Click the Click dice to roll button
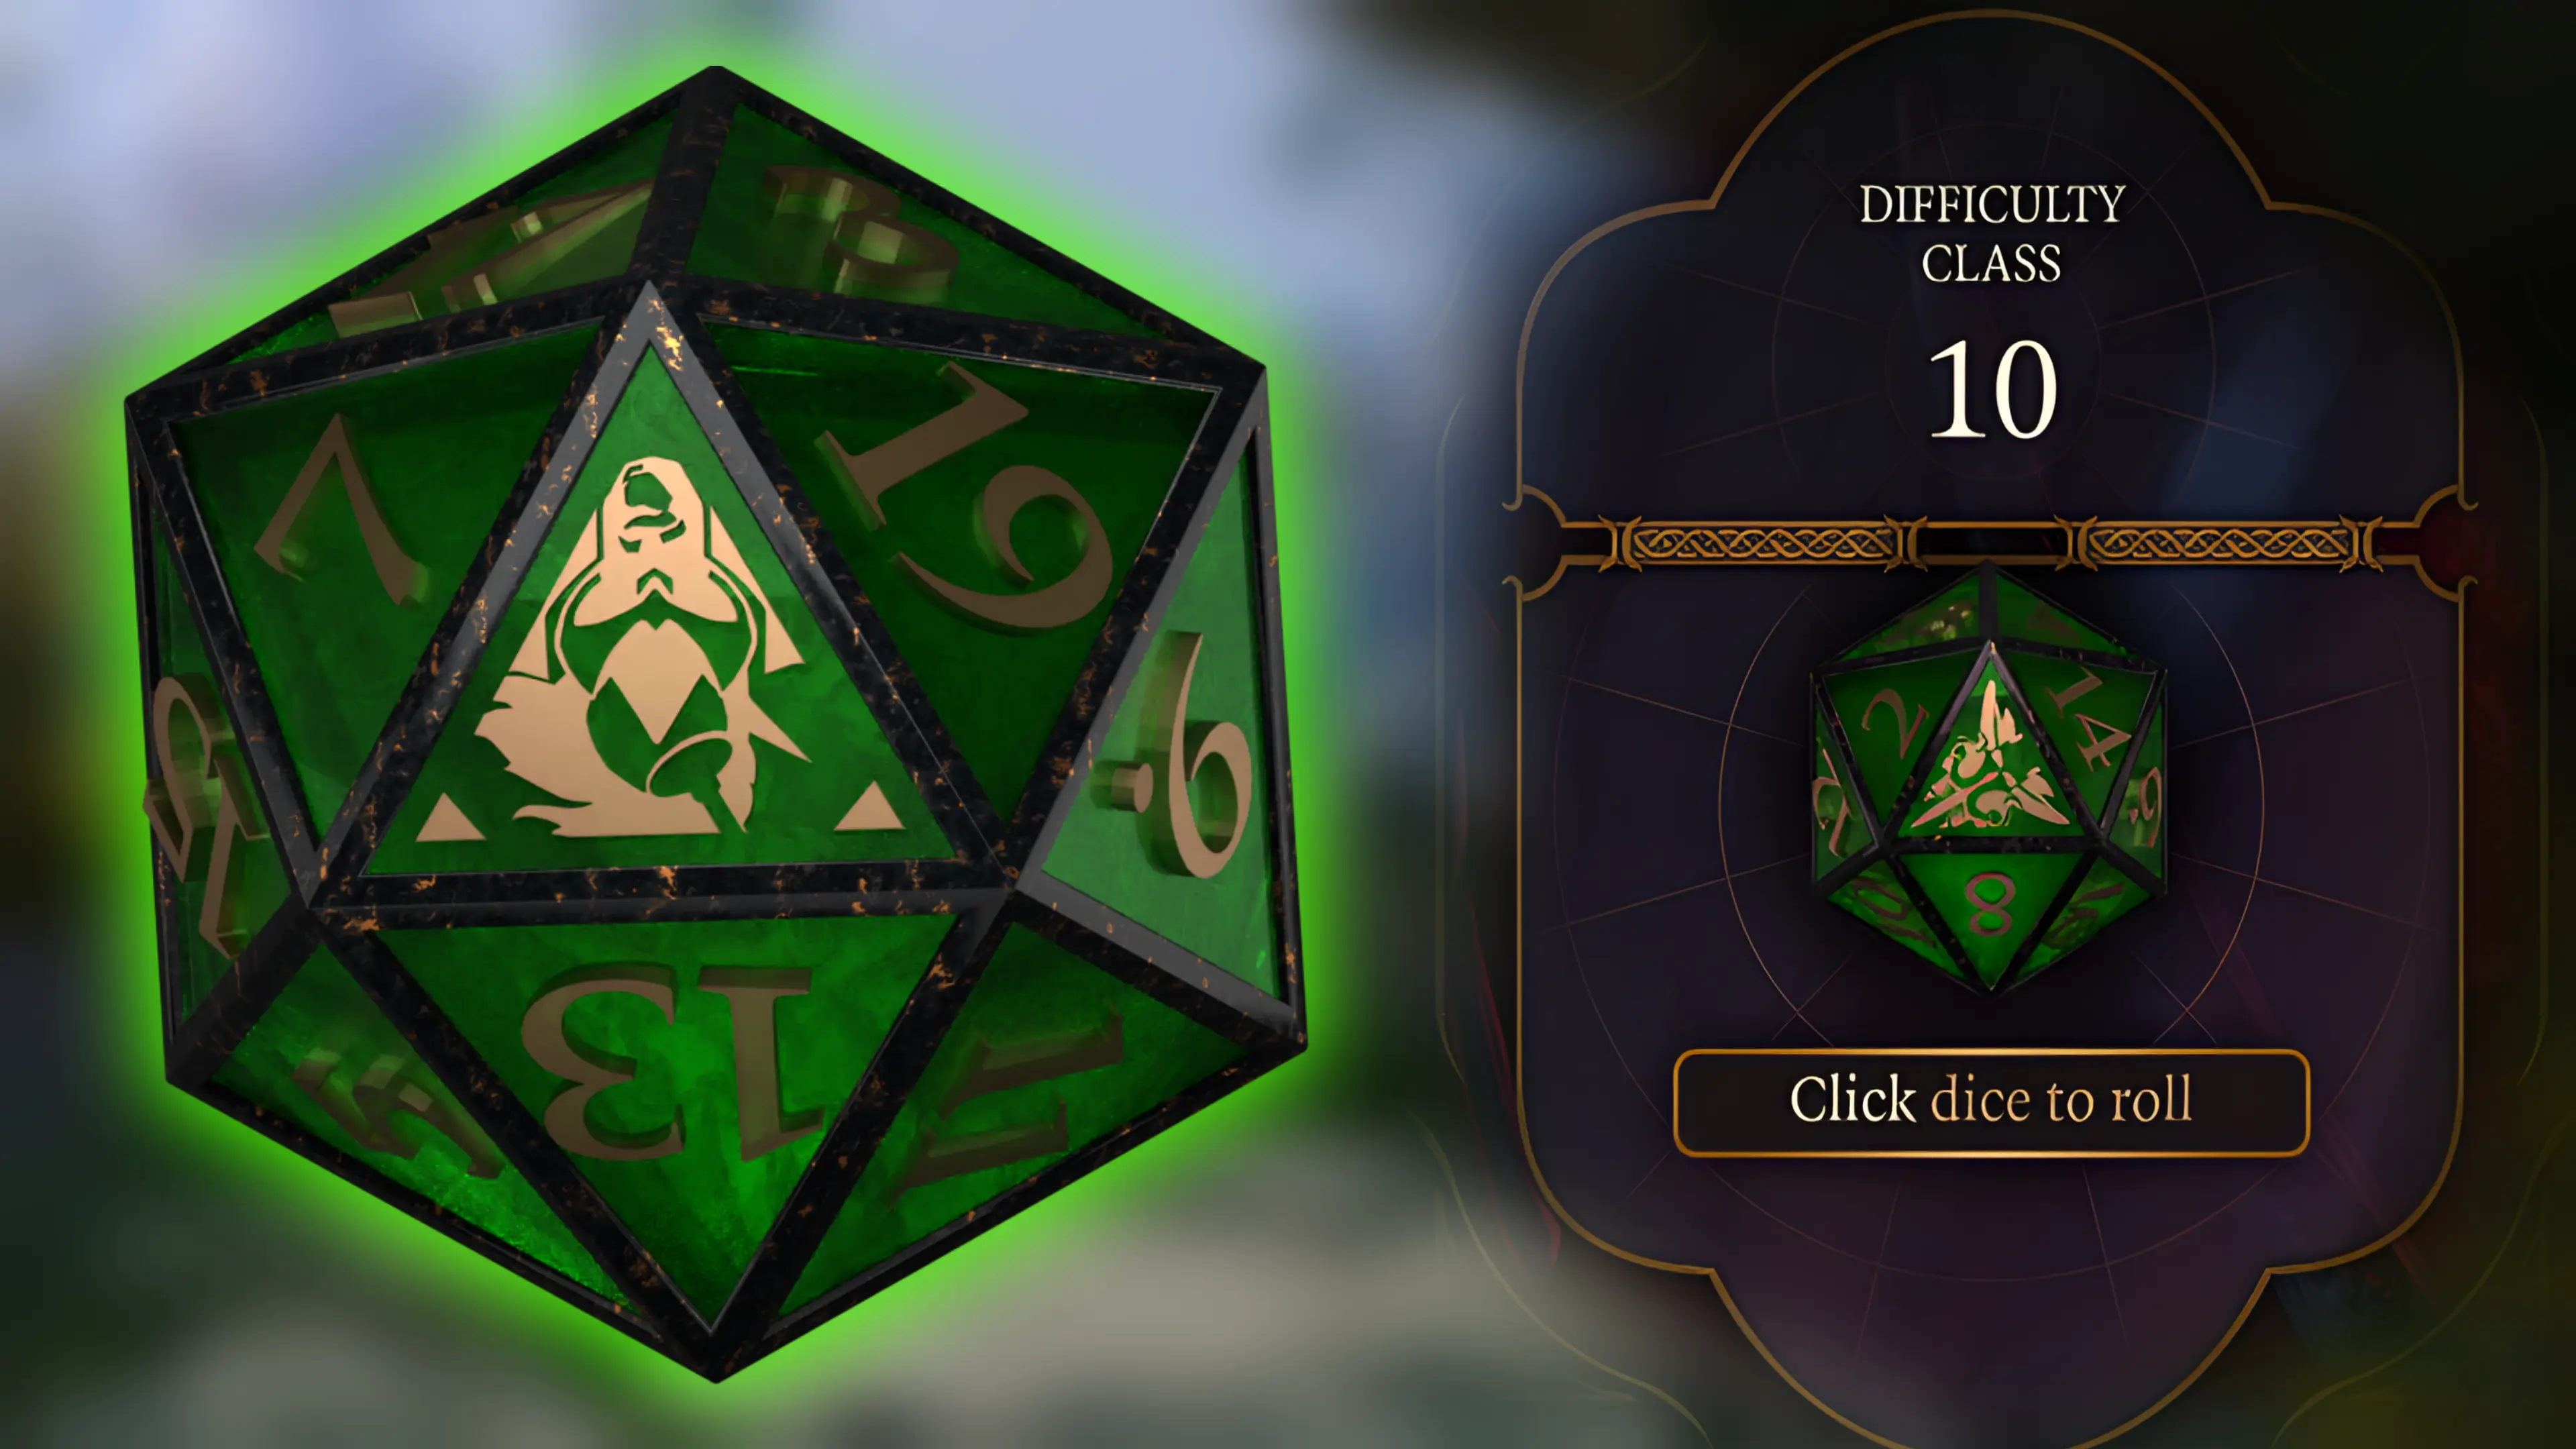The width and height of the screenshot is (2576, 1449). pos(1991,1102)
